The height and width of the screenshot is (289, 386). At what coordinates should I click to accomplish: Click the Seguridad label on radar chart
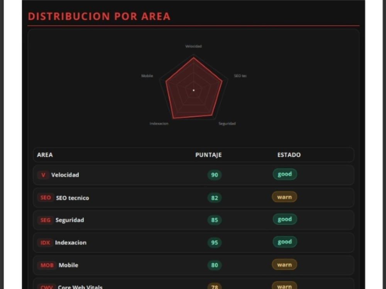(227, 123)
